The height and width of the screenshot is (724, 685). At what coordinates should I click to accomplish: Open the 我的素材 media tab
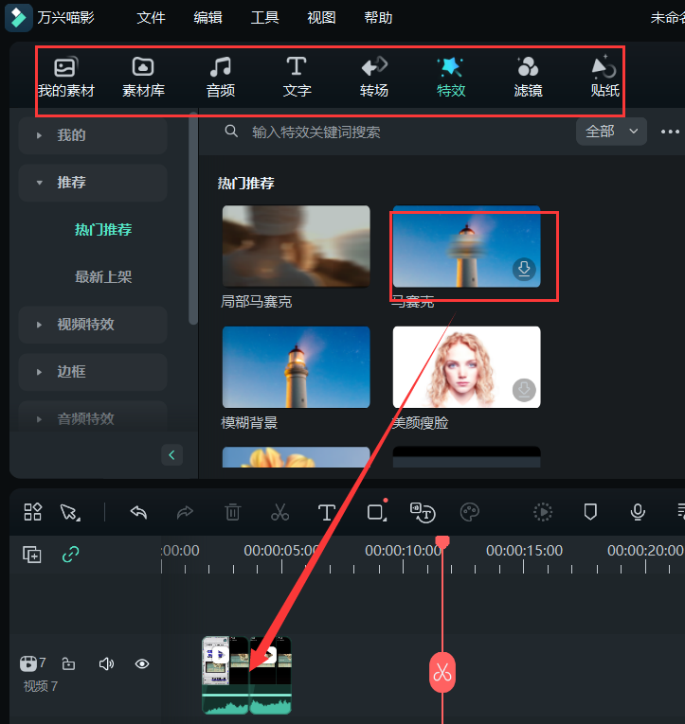(65, 77)
